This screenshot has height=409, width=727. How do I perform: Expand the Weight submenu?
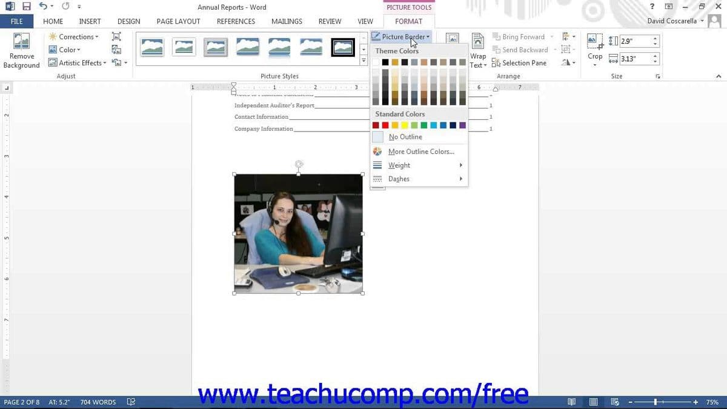(x=419, y=165)
